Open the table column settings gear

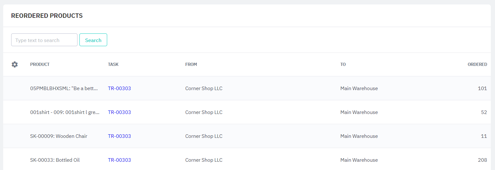(15, 65)
